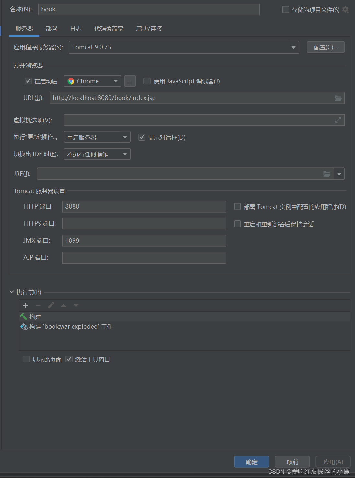Switch to the 代码覆盖率 tab
The height and width of the screenshot is (478, 355).
[x=109, y=29]
